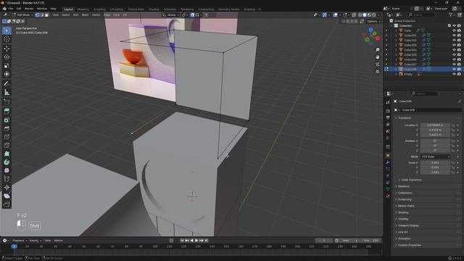Viewport: 464px width, 261px height.
Task: Collapse the Transform panel
Action: (x=405, y=117)
